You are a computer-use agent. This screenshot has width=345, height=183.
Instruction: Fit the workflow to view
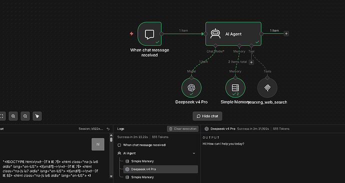[x=2, y=116]
